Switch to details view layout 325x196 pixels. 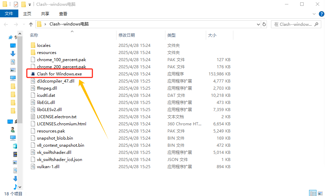[313, 193]
